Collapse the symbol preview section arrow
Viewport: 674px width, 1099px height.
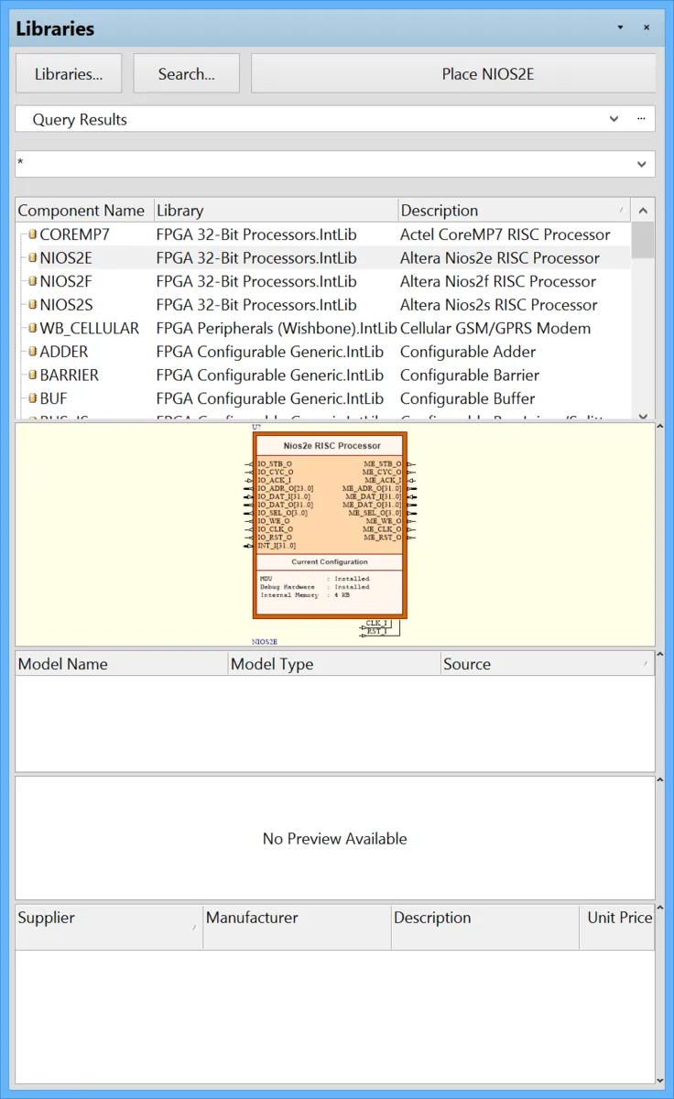pos(658,428)
